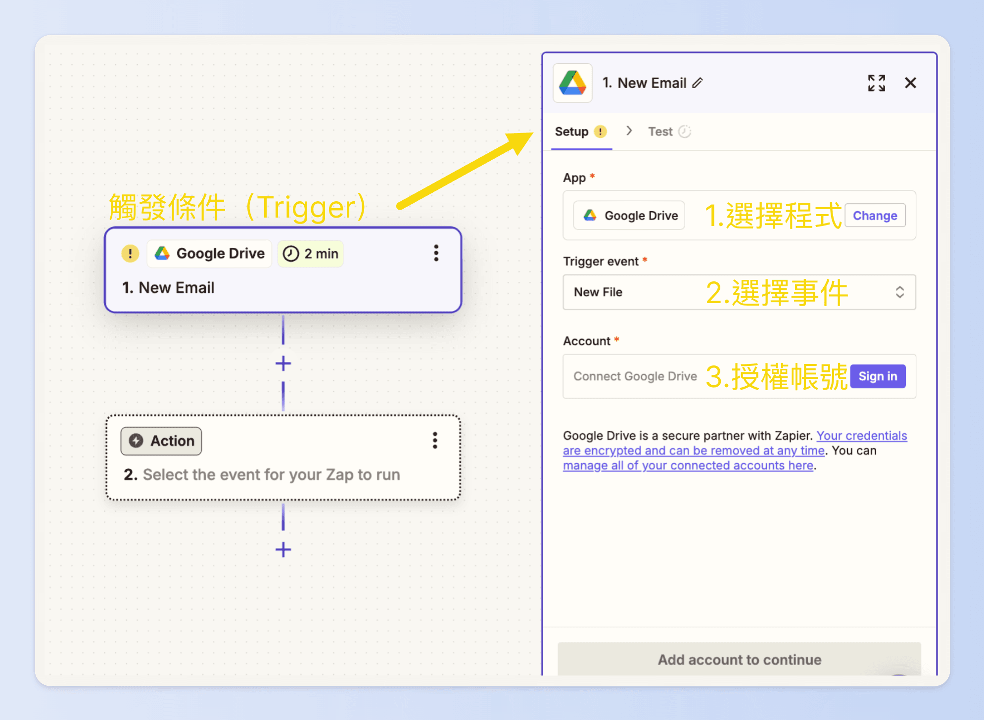The width and height of the screenshot is (984, 720).
Task: Close the step editor panel
Action: click(x=910, y=83)
